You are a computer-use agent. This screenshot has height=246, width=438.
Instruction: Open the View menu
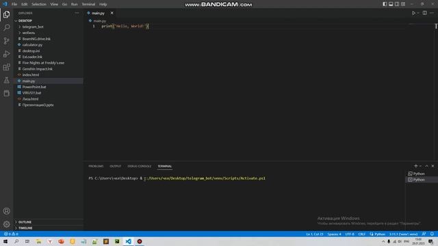54,4
